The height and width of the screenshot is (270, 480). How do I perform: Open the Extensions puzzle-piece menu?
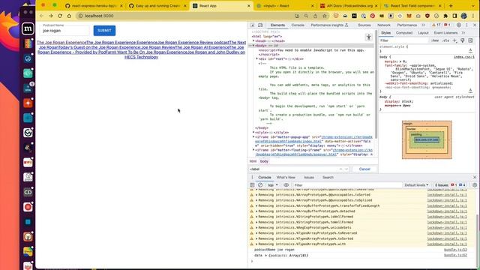pos(445,16)
